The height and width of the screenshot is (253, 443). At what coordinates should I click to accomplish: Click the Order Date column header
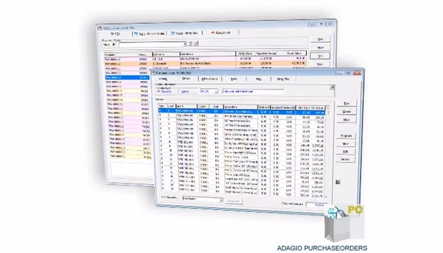(x=245, y=53)
